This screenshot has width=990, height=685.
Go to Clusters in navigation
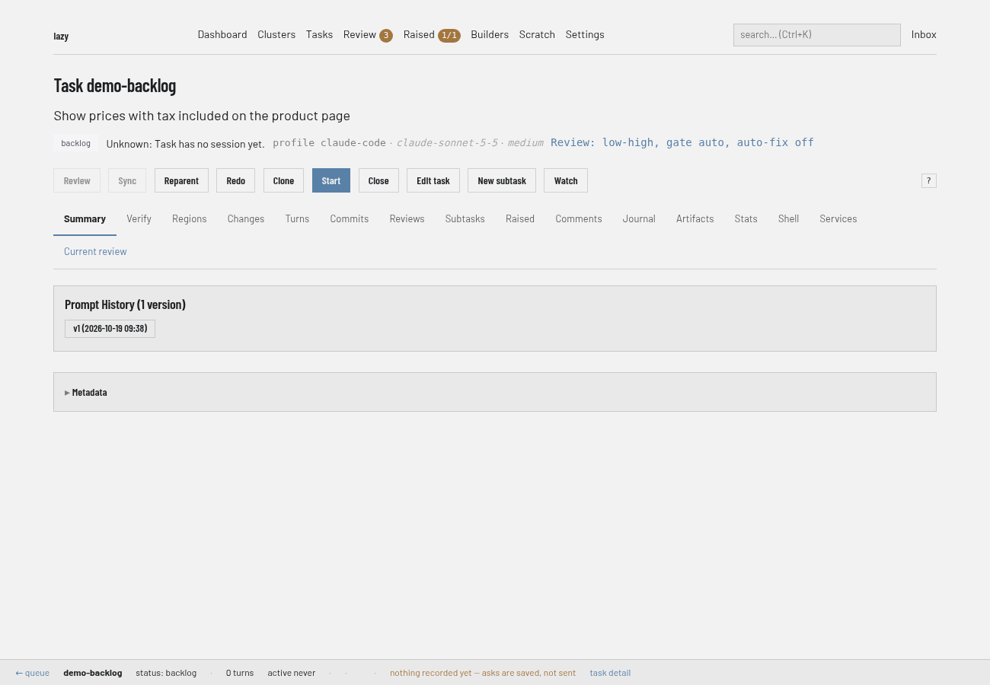(276, 34)
